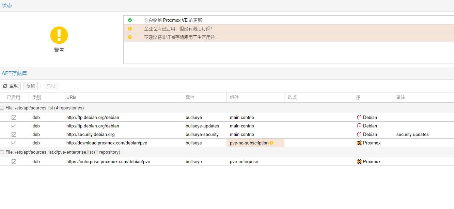The width and height of the screenshot is (454, 209).
Task: Toggle checkbox for security.debian.org repository
Action: 14,134
